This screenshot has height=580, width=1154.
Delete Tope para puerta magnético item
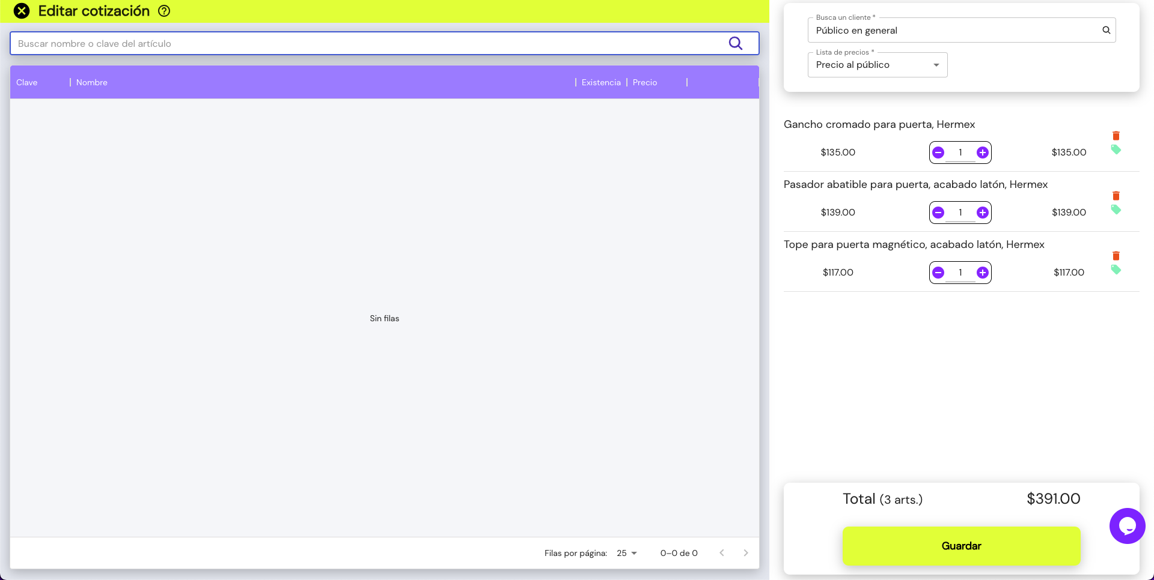(1116, 256)
